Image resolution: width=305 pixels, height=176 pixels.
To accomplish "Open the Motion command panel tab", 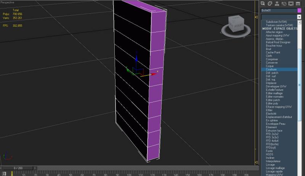I will (x=284, y=3).
